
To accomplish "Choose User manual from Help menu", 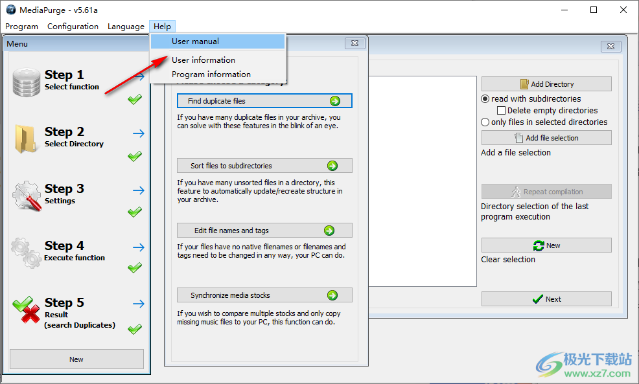I will (x=218, y=41).
